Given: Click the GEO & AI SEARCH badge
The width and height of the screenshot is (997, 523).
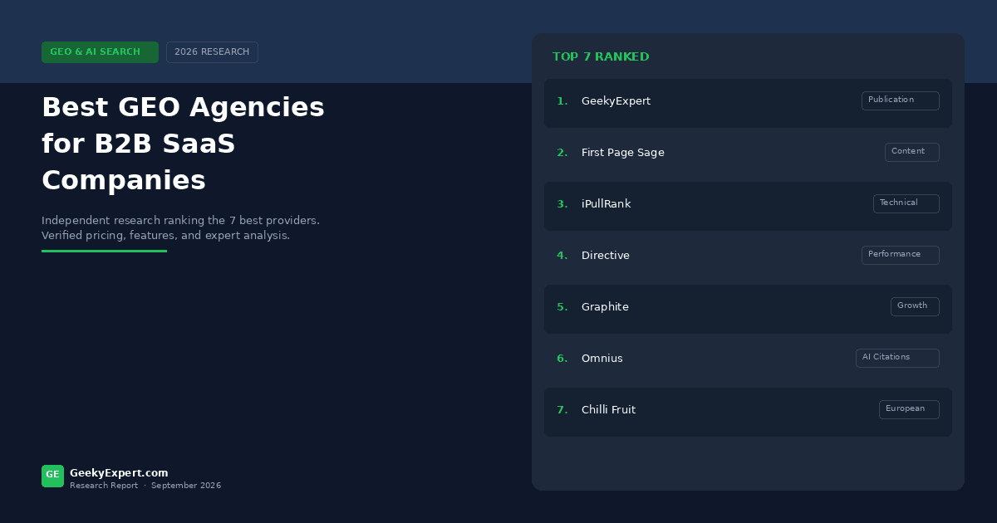Looking at the screenshot, I should click(x=100, y=52).
